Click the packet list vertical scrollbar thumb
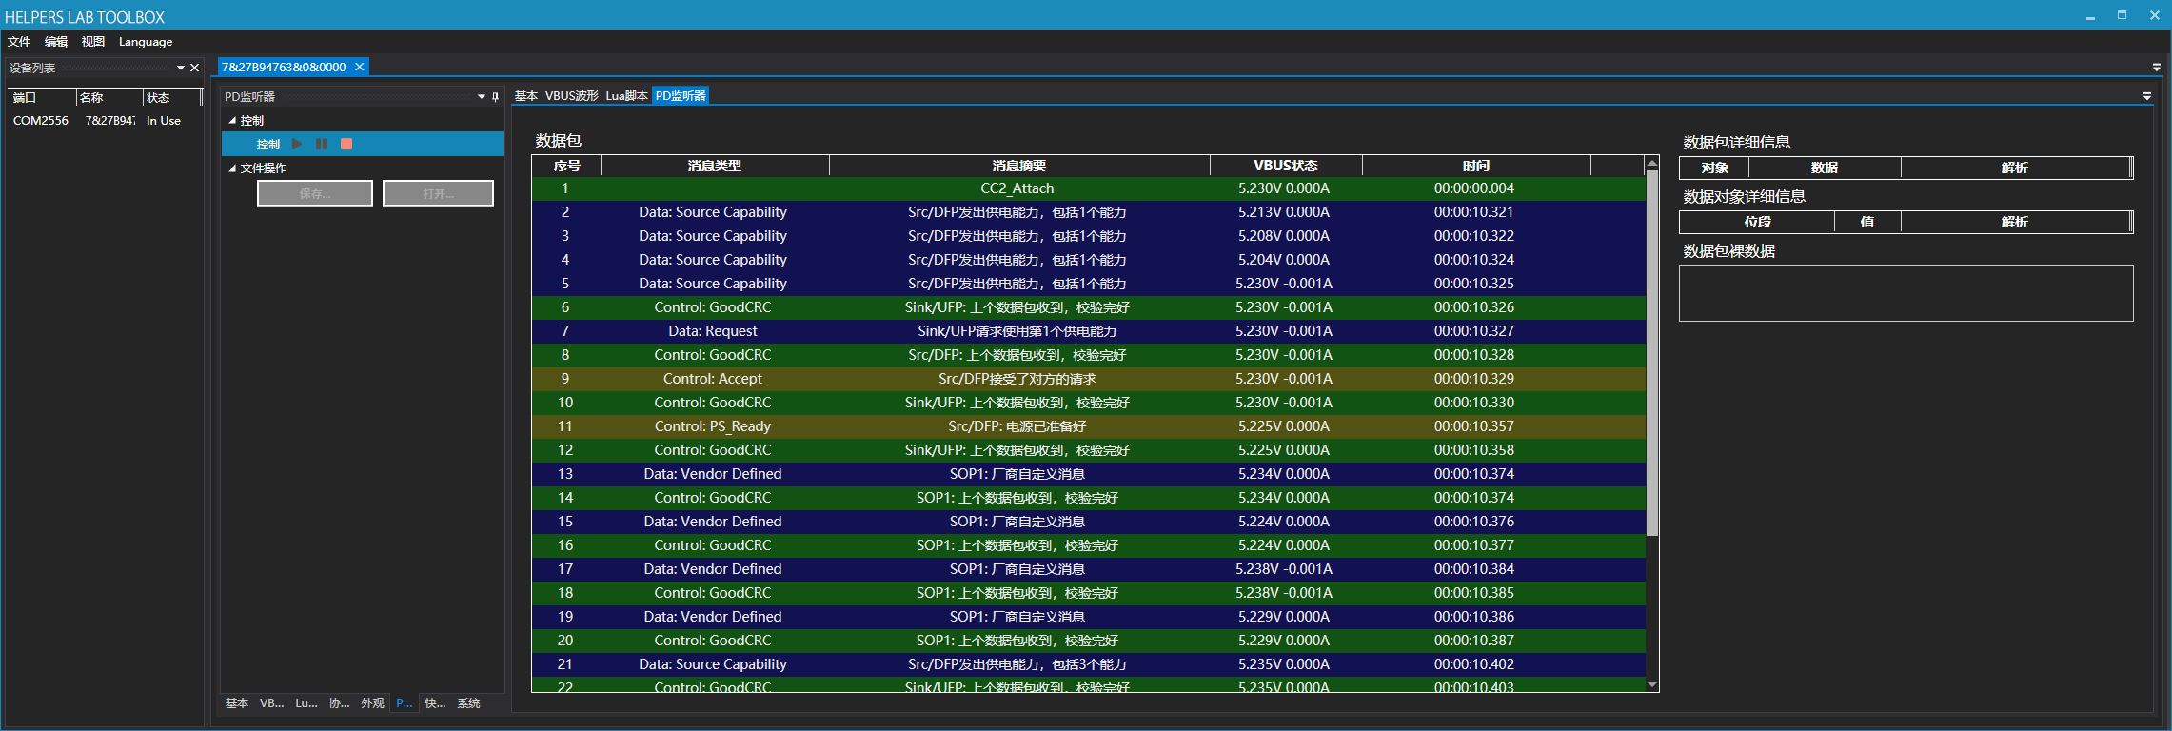Image resolution: width=2172 pixels, height=731 pixels. (1652, 353)
